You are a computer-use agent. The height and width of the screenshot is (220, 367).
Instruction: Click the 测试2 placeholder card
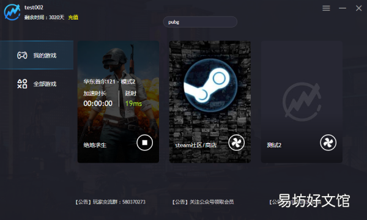[x=302, y=102]
